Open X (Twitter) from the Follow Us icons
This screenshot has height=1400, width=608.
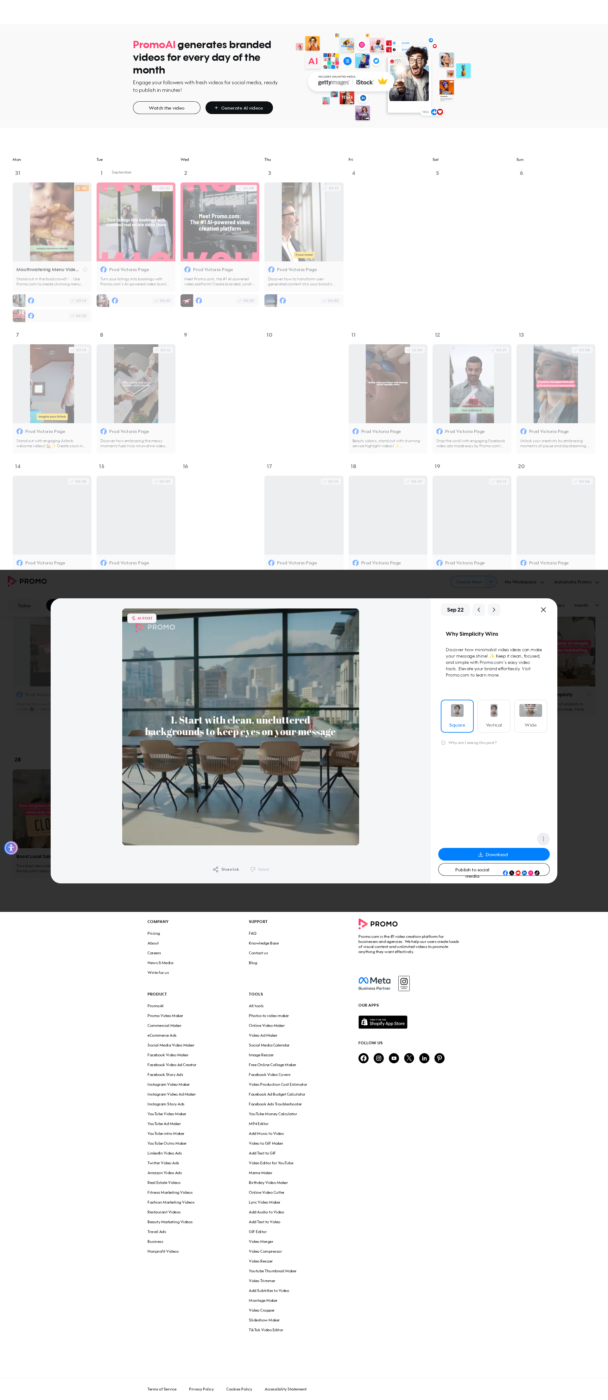point(409,1058)
